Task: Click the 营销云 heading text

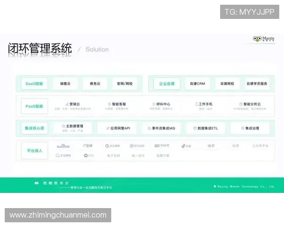Action: point(75,104)
